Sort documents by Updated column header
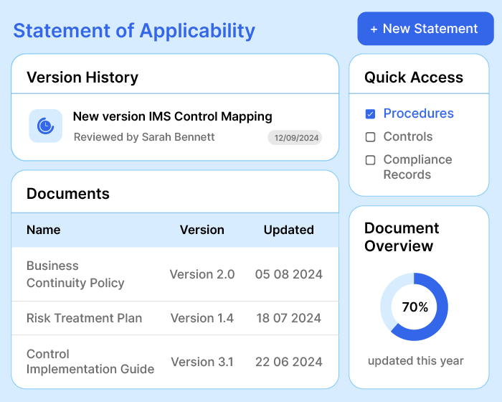The width and height of the screenshot is (502, 402). tap(288, 230)
